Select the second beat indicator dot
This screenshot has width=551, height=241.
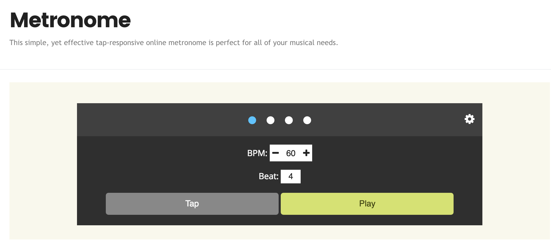271,120
